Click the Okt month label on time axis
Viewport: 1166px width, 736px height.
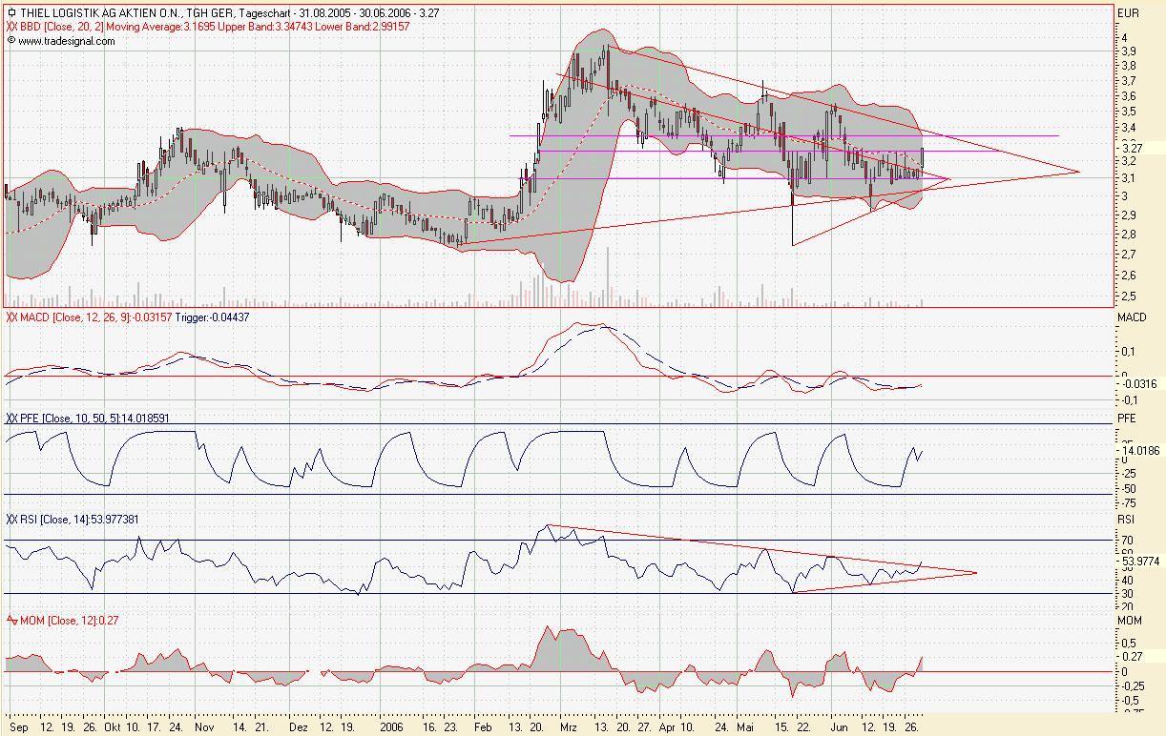(x=115, y=726)
